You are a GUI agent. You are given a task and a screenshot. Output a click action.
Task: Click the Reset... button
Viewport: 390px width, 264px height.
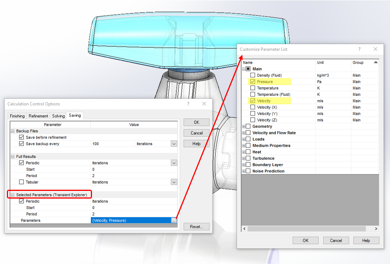point(196,227)
